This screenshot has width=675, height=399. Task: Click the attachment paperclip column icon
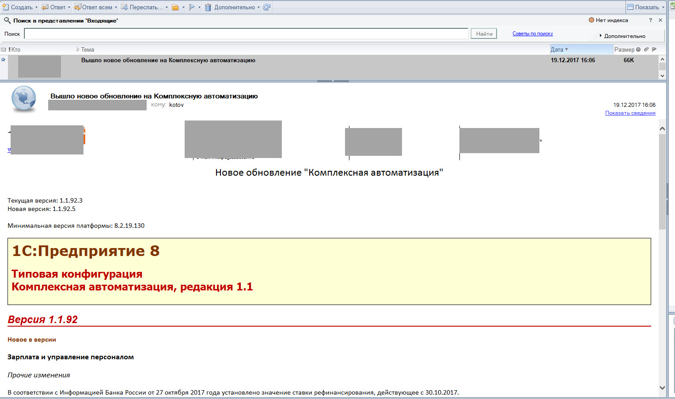click(646, 49)
